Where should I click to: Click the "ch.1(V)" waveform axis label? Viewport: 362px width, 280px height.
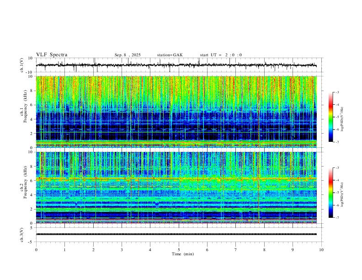[x=22, y=65]
